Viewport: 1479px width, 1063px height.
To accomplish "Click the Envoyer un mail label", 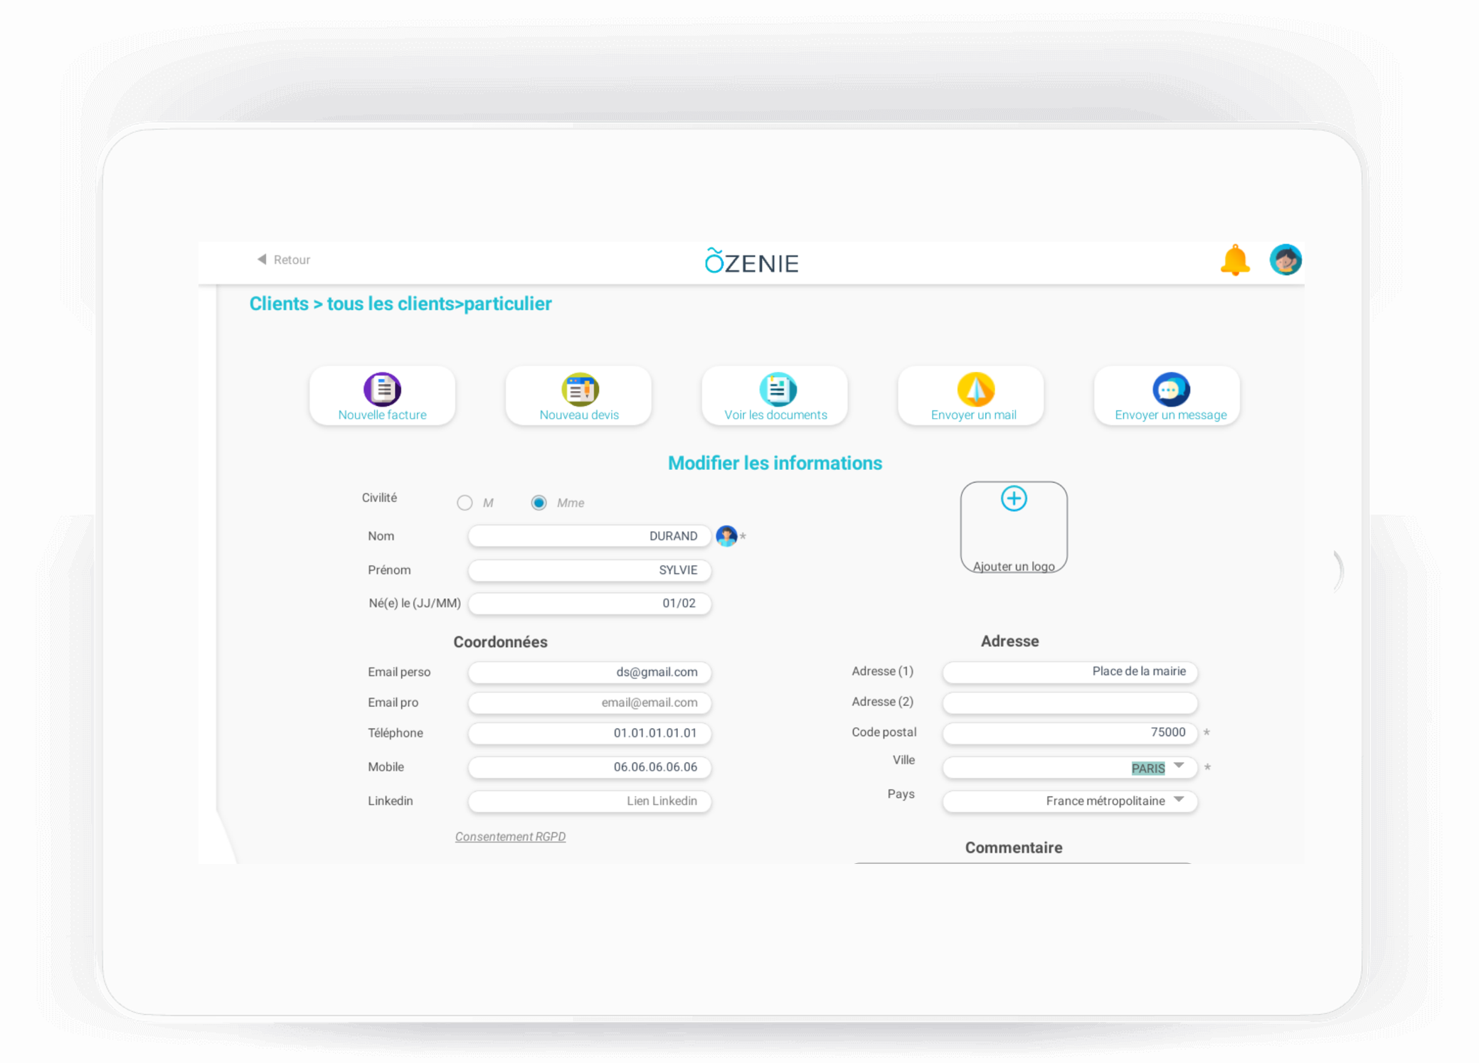I will [x=973, y=415].
